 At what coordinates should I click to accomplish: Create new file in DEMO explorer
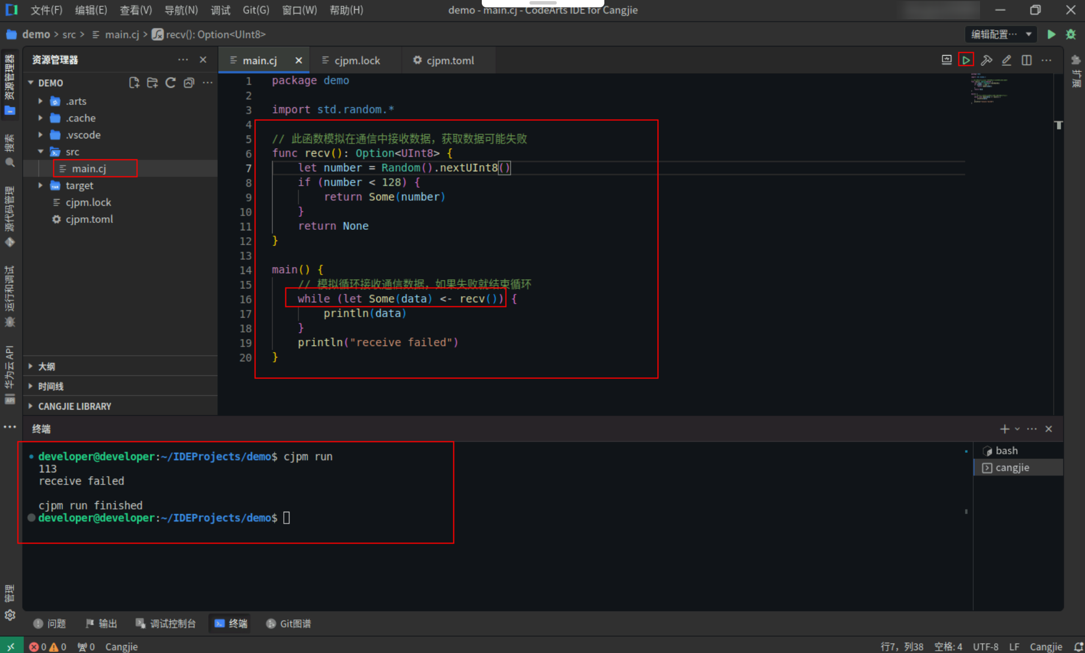pyautogui.click(x=134, y=83)
